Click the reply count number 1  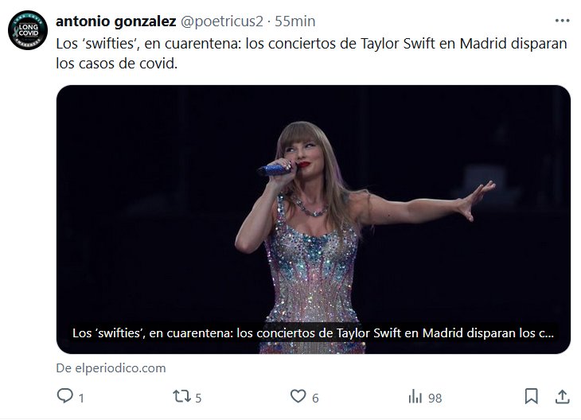(x=81, y=397)
